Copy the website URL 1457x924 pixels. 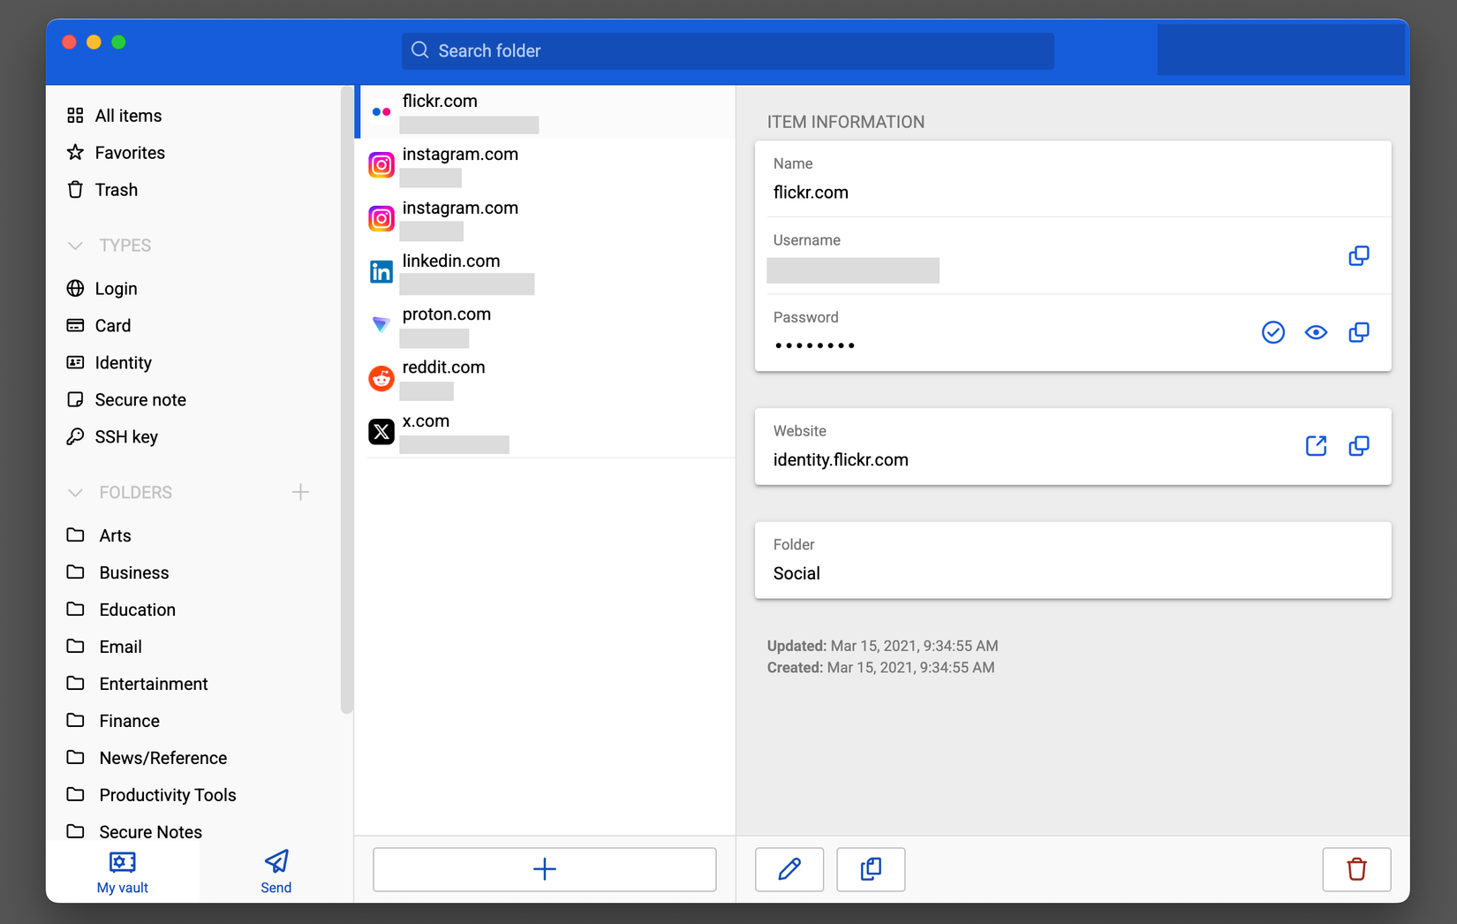1359,446
